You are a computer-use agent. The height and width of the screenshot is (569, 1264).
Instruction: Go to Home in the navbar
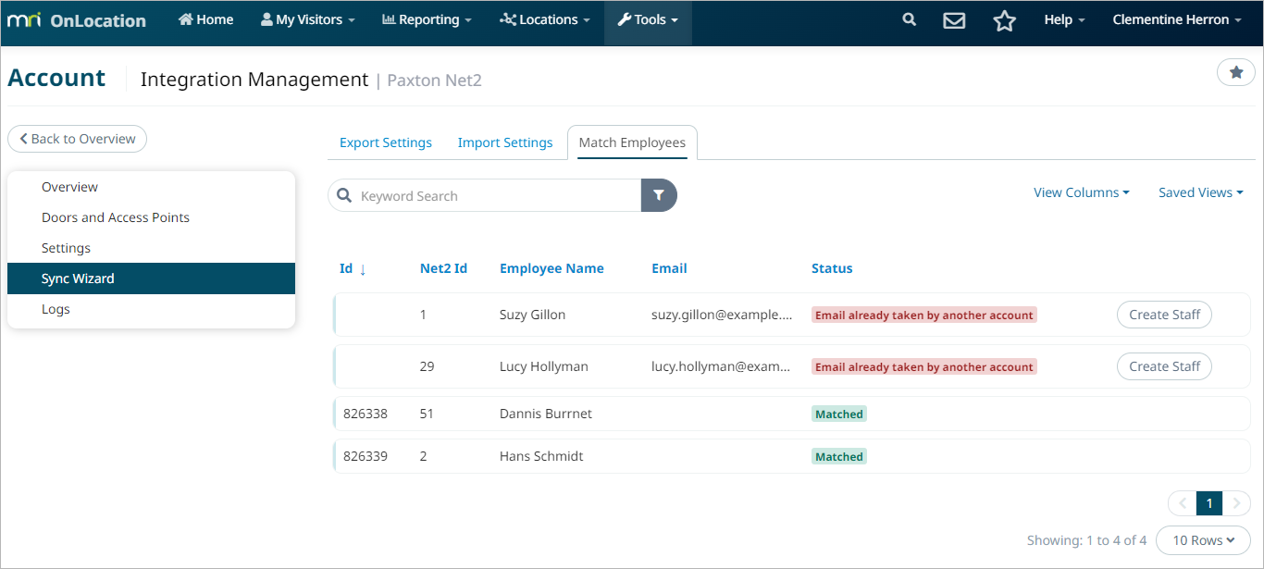tap(205, 19)
